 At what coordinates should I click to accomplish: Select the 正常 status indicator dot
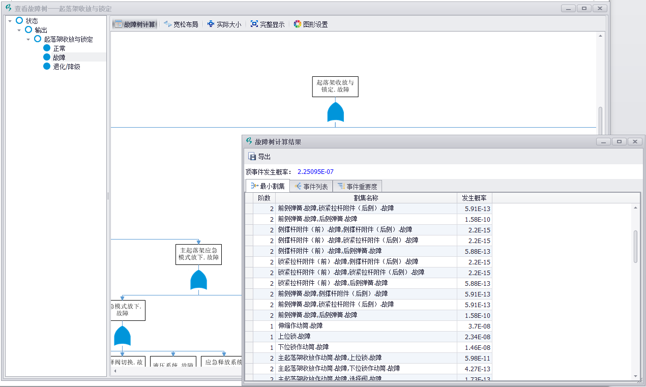pyautogui.click(x=46, y=48)
